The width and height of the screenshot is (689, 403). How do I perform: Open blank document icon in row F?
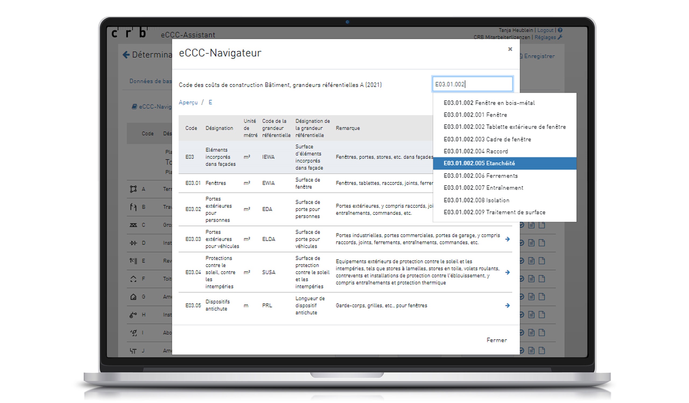coord(542,279)
